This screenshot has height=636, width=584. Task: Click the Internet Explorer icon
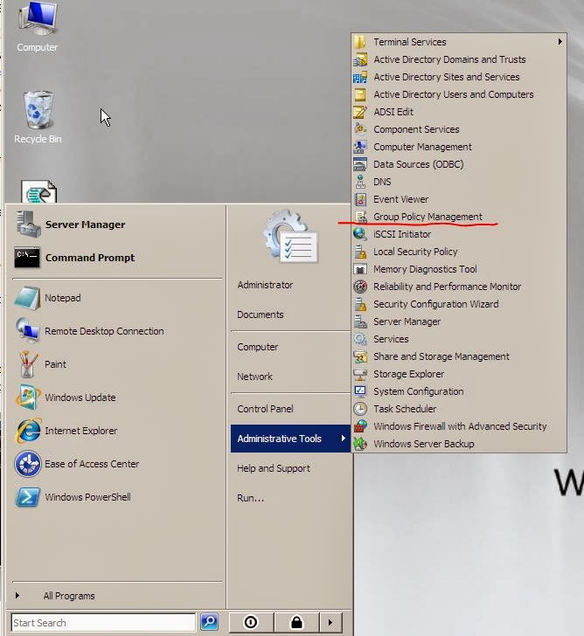pos(28,431)
